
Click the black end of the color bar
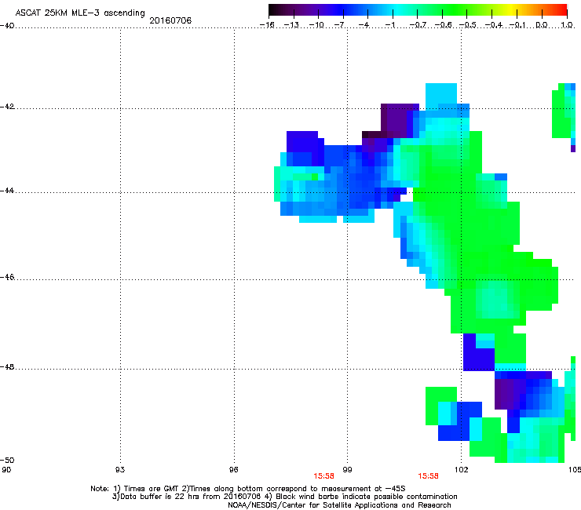(272, 10)
